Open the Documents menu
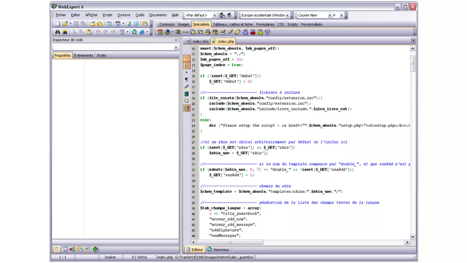This screenshot has height=263, width=467. [x=158, y=15]
